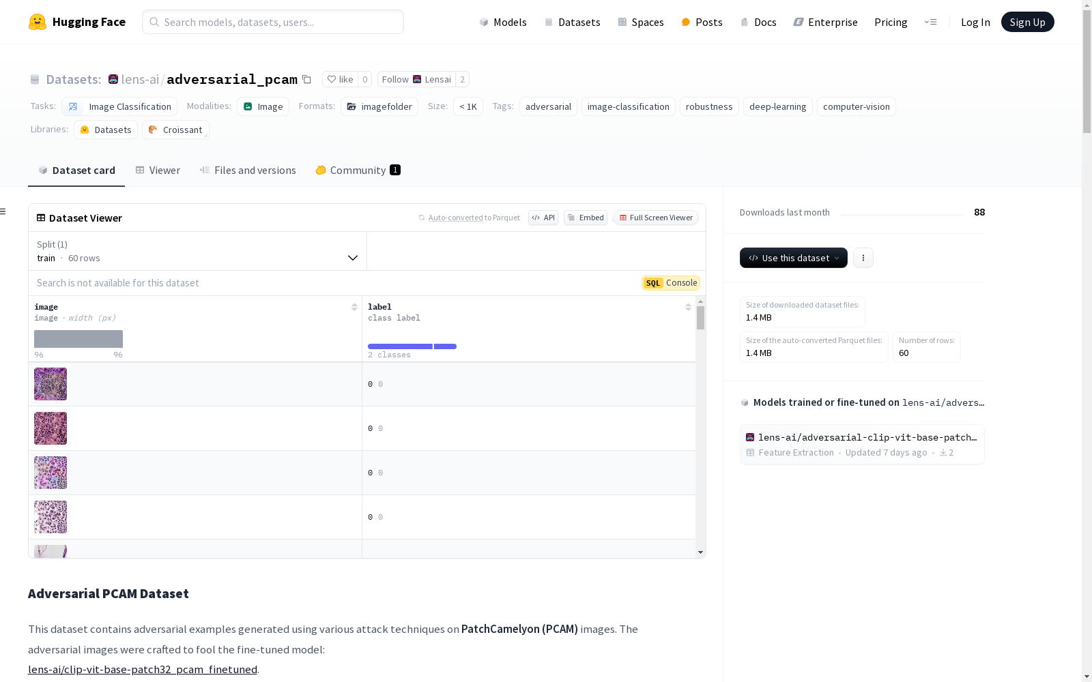Open the Docs page
1092x682 pixels.
pos(758,22)
